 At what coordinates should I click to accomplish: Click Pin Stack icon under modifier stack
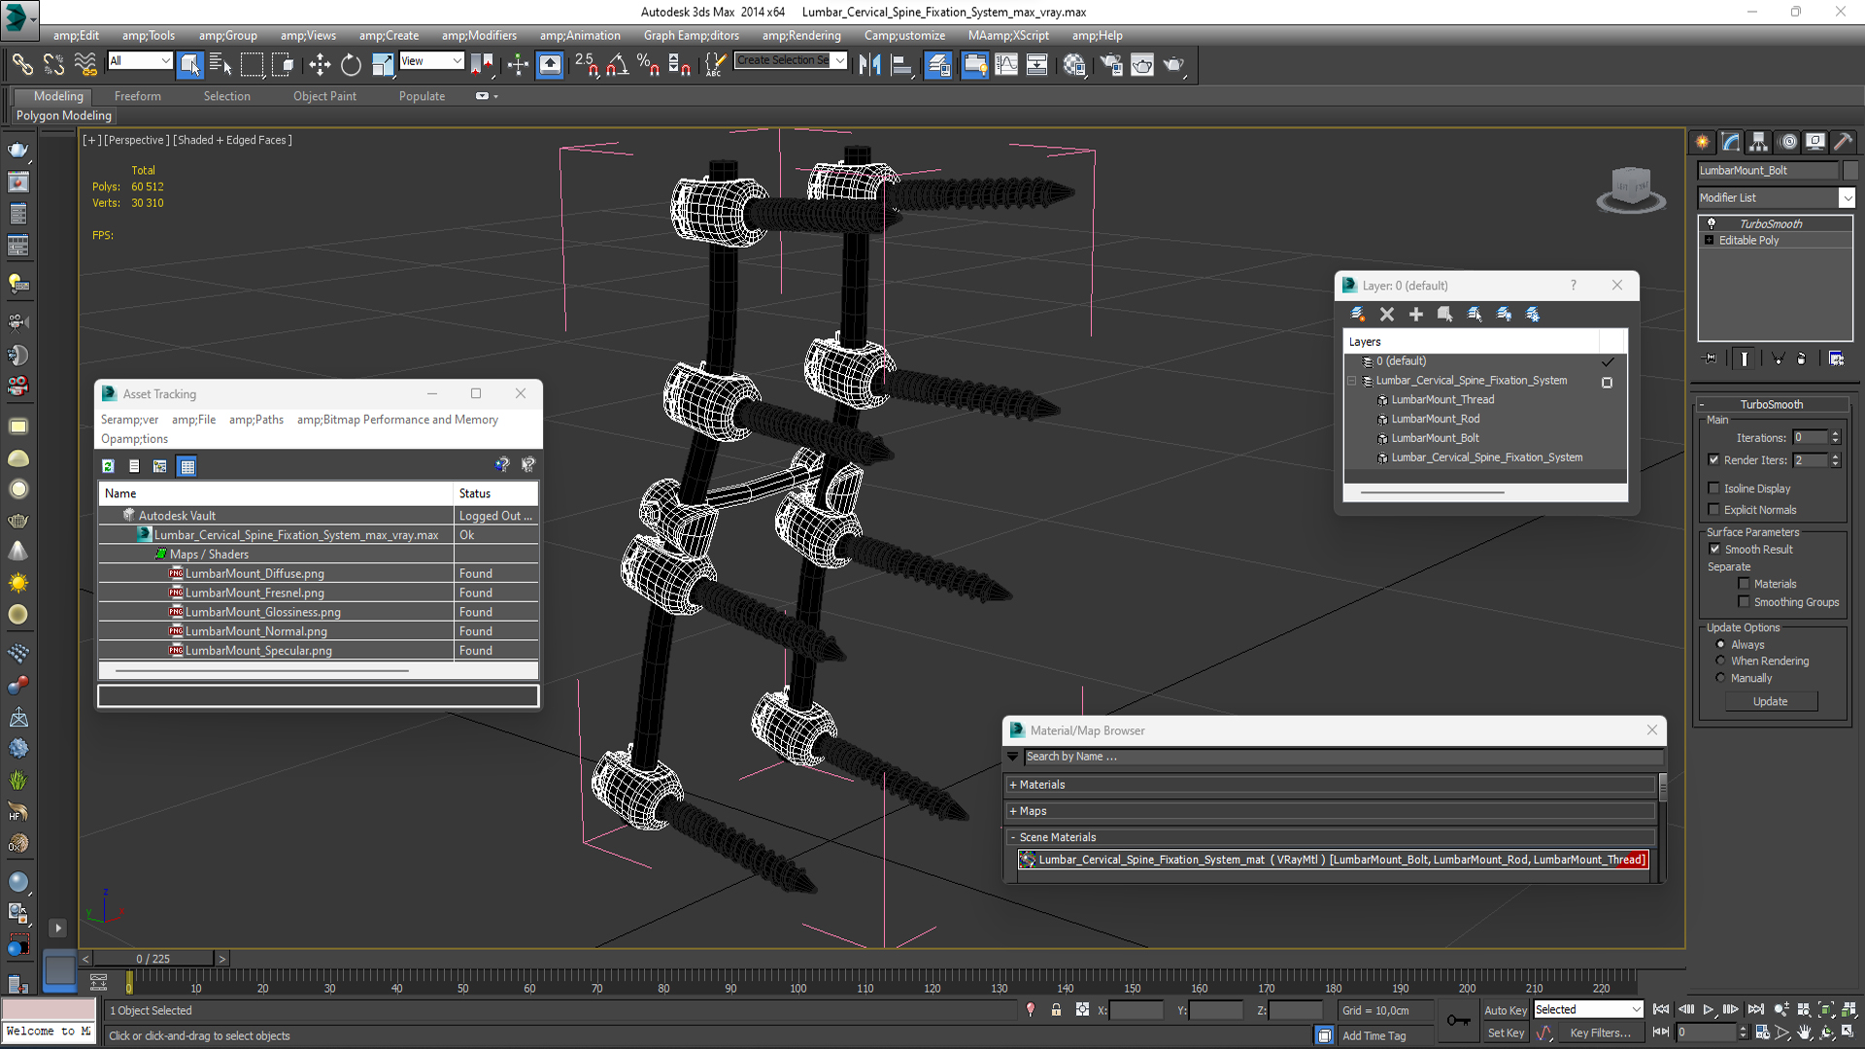point(1711,358)
